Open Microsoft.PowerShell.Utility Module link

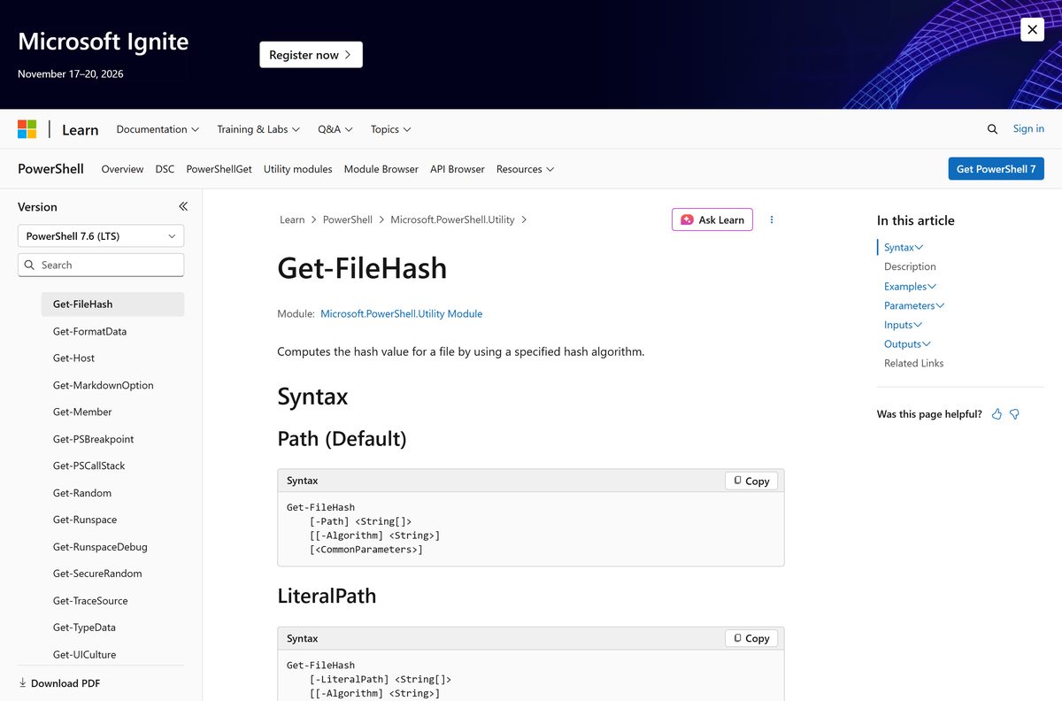[401, 313]
